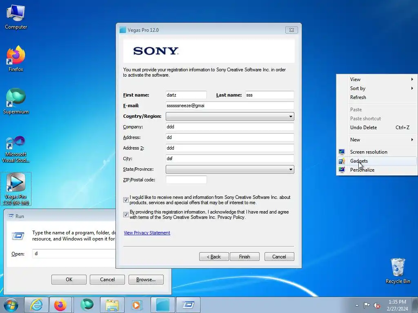Click the Screen resolution menu icon

pos(342,152)
